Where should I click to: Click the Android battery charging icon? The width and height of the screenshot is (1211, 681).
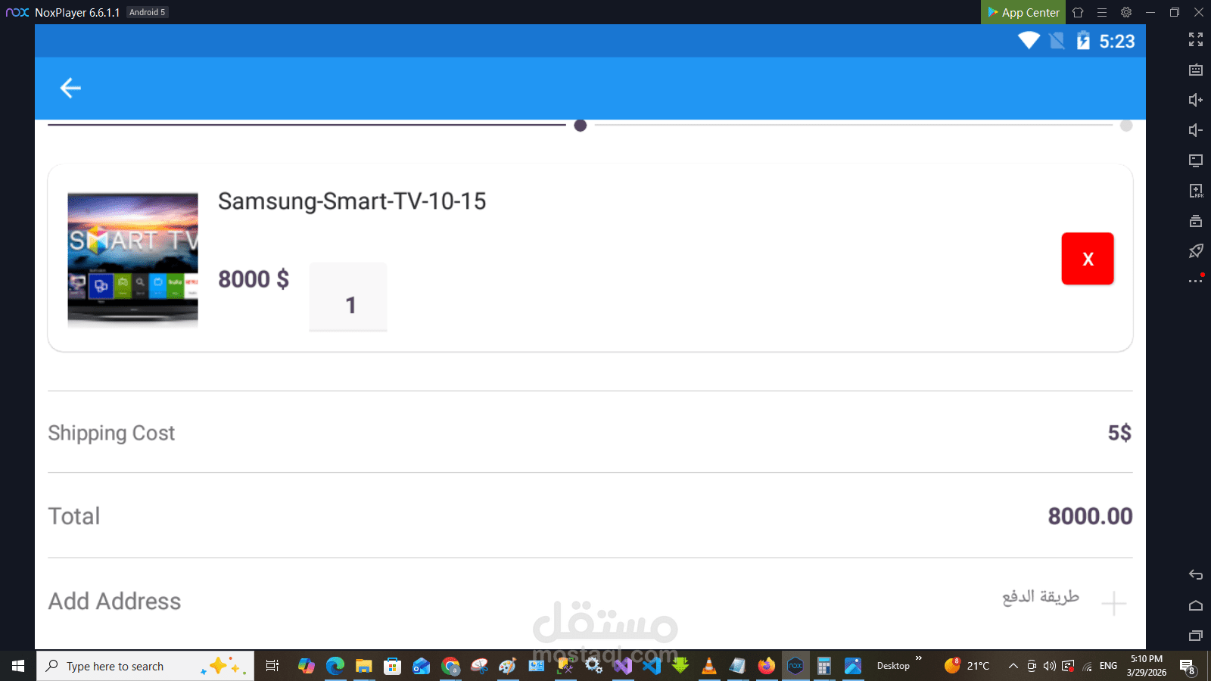(x=1083, y=40)
